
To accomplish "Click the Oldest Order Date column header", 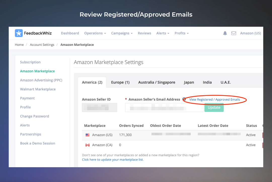I will (166, 126).
